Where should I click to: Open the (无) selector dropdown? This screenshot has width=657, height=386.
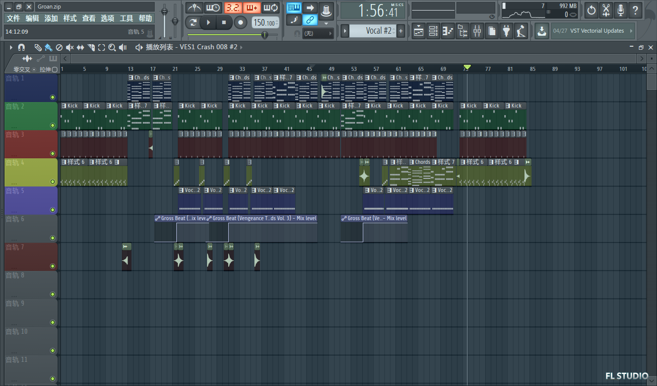click(x=318, y=33)
